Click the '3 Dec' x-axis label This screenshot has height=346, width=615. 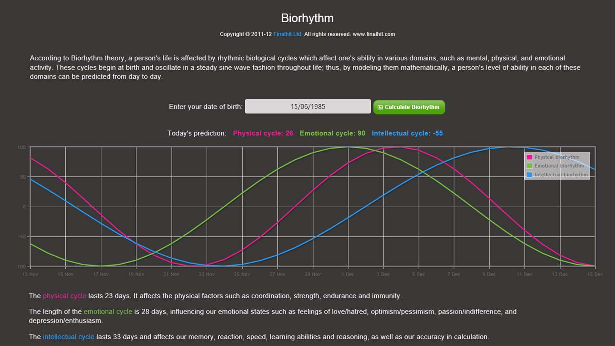click(x=383, y=274)
